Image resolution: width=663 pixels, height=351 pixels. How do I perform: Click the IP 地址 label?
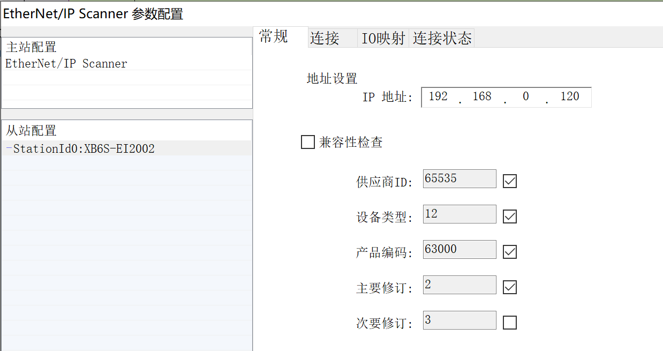click(388, 98)
